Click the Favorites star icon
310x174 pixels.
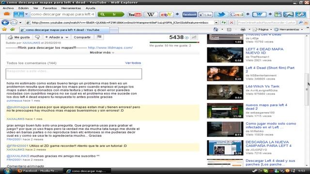(x=4, y=29)
